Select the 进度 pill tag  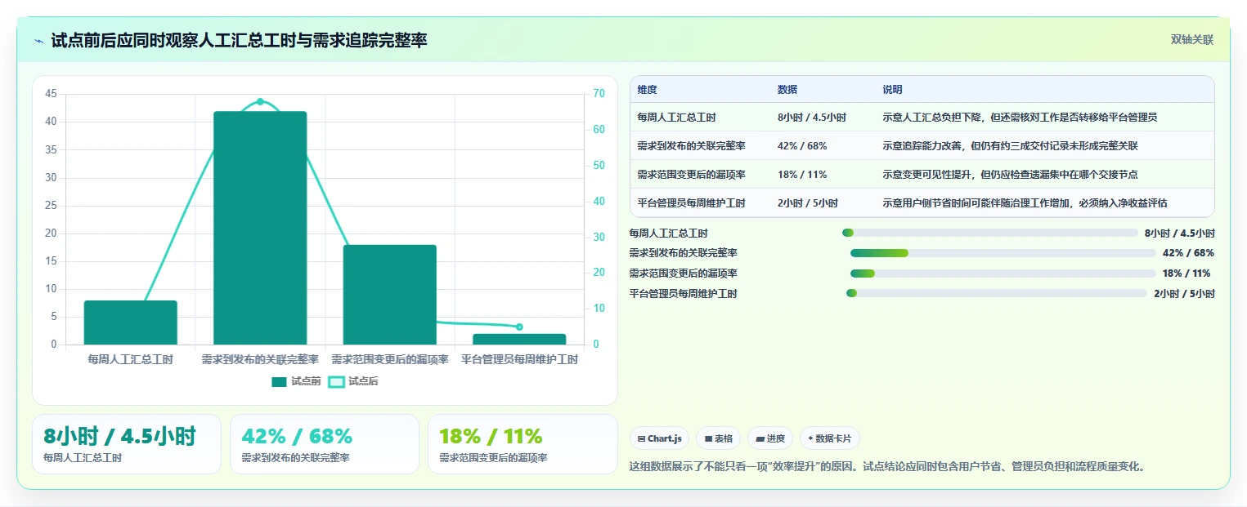pos(770,438)
